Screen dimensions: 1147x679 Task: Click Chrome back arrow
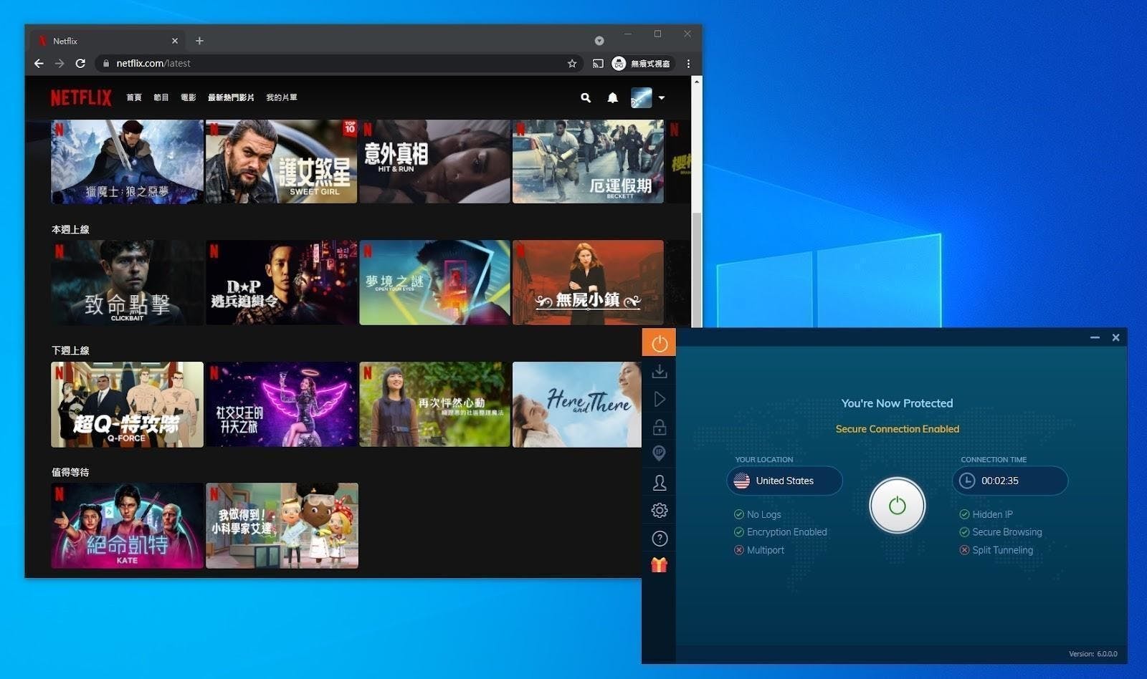coord(39,63)
